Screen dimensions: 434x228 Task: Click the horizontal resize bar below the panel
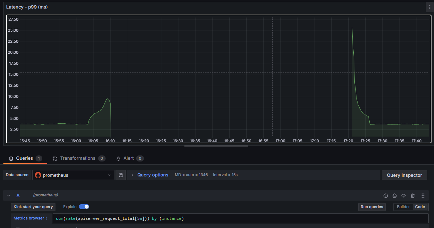pyautogui.click(x=216, y=145)
